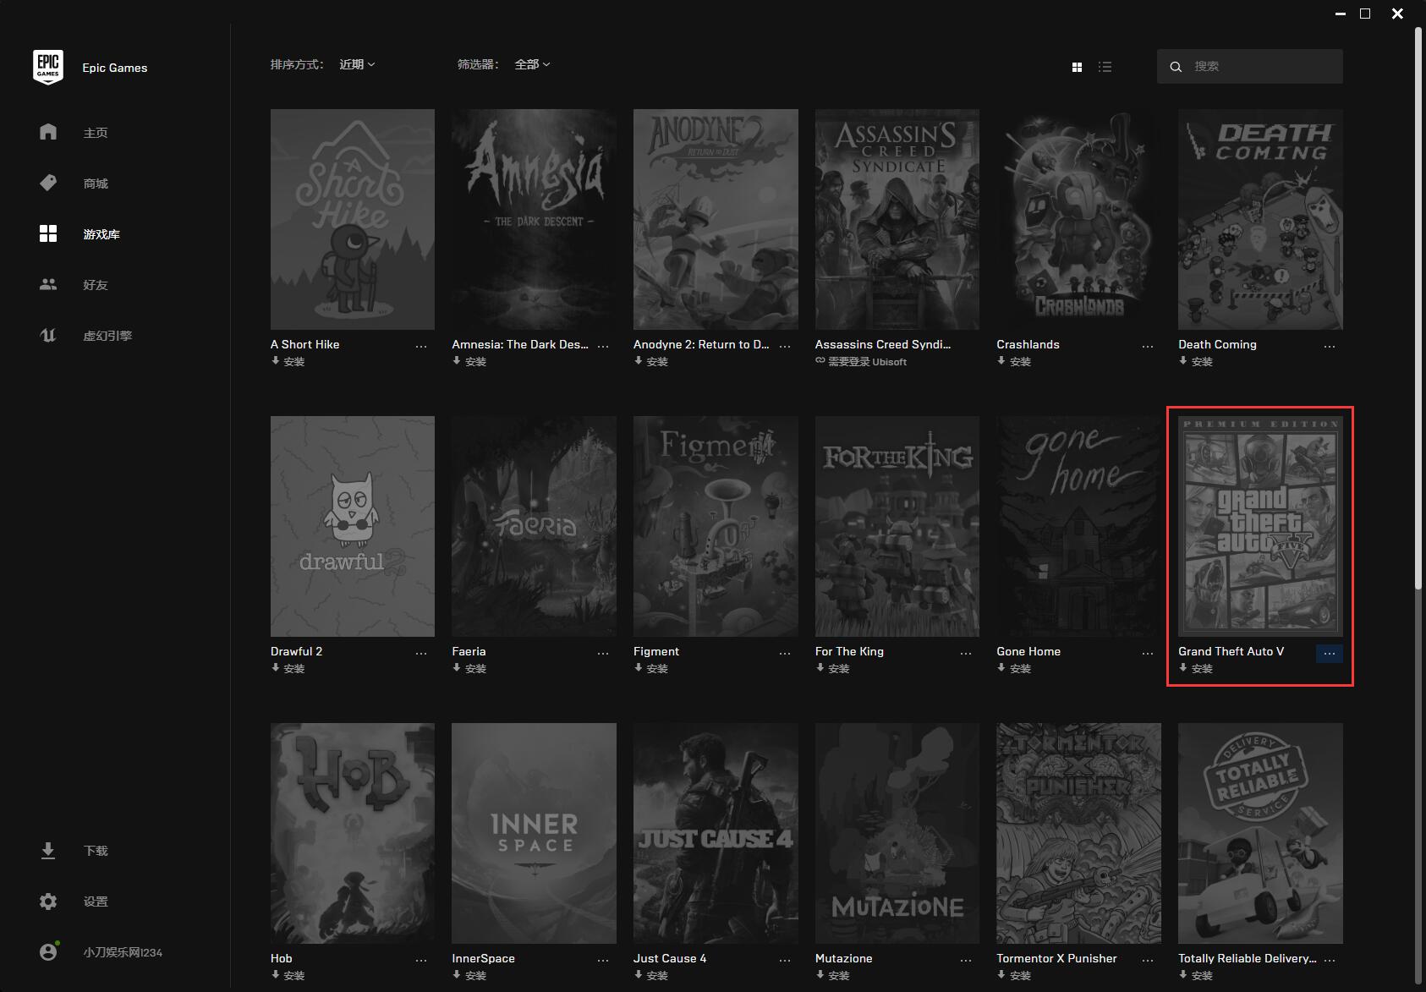
Task: Click the Epic Games logo icon
Action: (48, 67)
